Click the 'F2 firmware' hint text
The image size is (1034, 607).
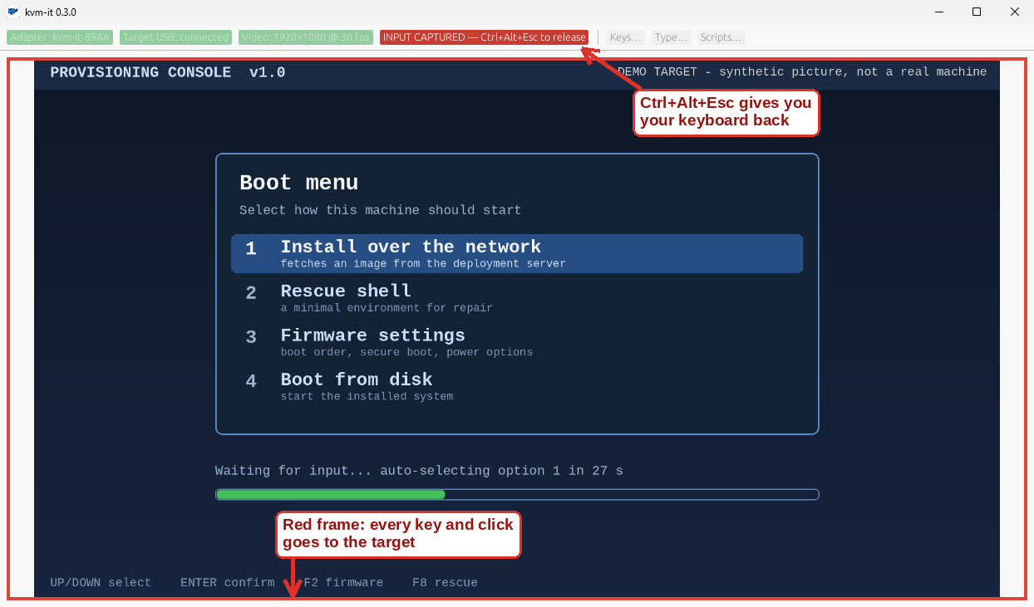(343, 583)
